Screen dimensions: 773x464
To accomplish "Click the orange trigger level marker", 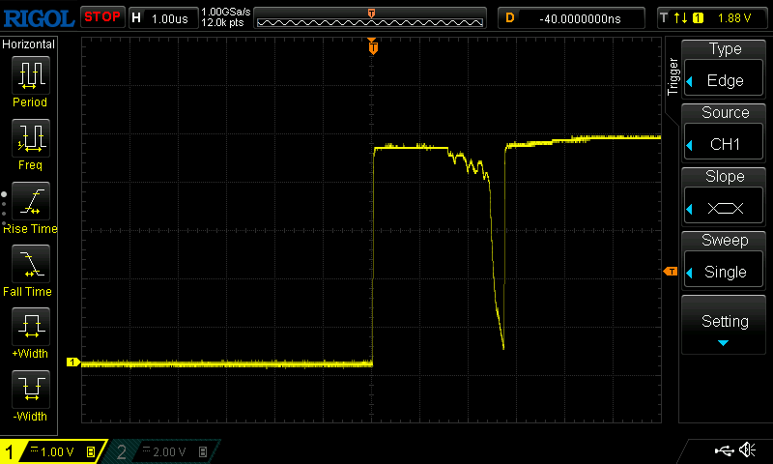I will pyautogui.click(x=670, y=273).
